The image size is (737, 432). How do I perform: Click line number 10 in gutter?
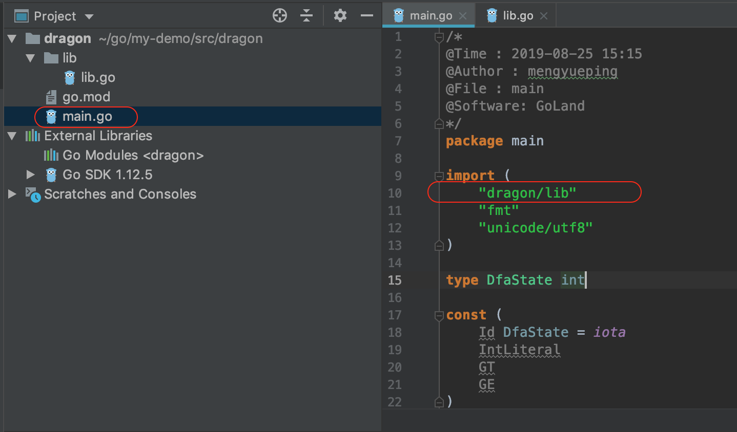point(395,193)
